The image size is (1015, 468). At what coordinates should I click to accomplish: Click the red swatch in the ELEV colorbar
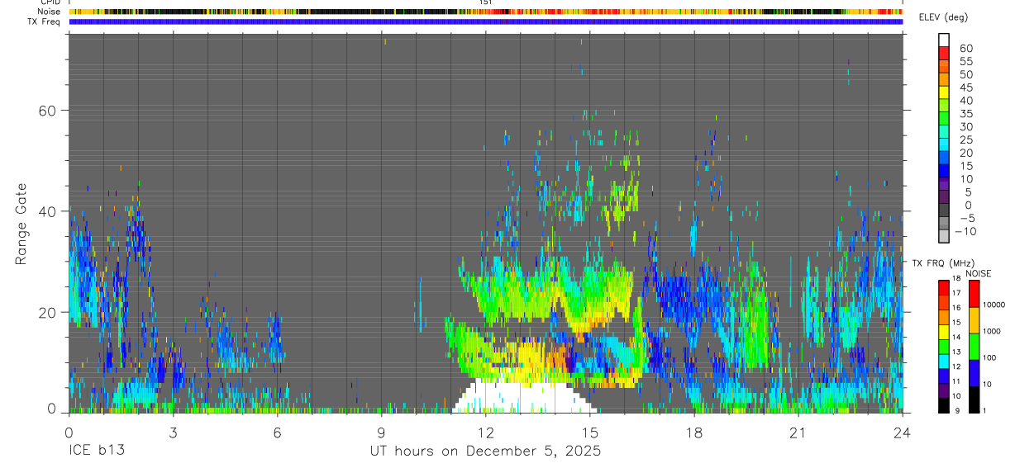[x=944, y=53]
